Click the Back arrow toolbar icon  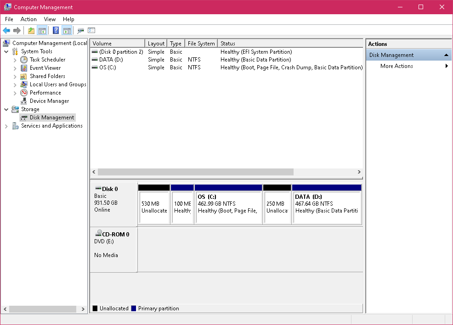click(x=6, y=30)
